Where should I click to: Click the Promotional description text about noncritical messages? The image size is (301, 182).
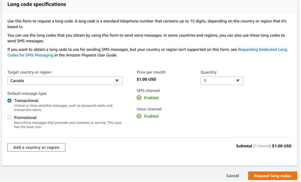coord(68,125)
